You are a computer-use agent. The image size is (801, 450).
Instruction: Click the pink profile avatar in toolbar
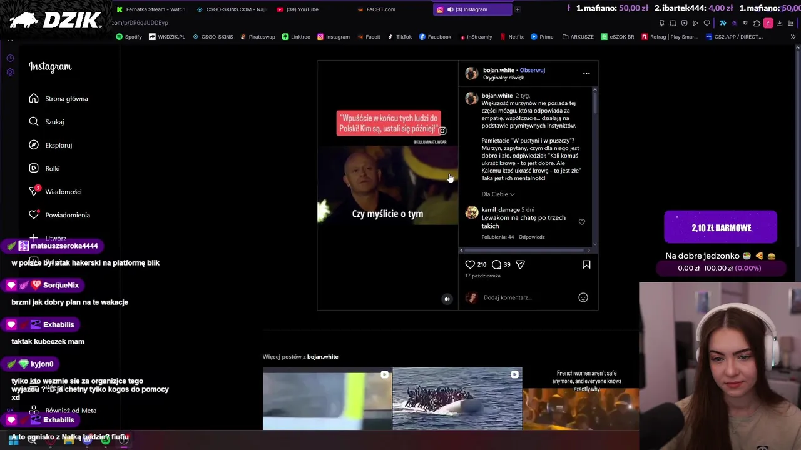tap(768, 23)
